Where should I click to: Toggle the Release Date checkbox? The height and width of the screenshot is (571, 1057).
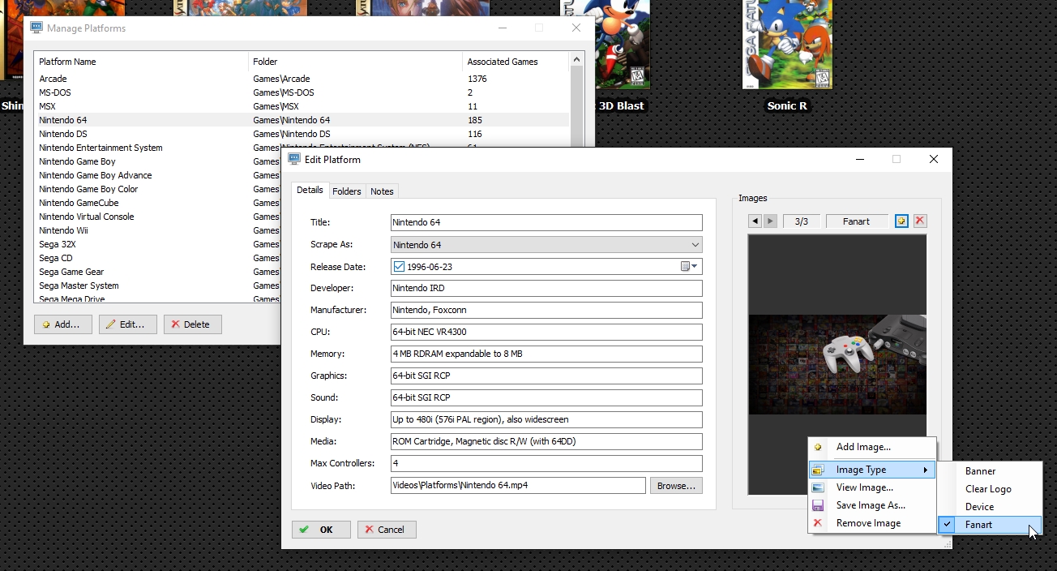coord(399,267)
